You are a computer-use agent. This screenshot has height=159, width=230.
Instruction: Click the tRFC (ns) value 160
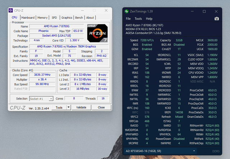[147, 108]
